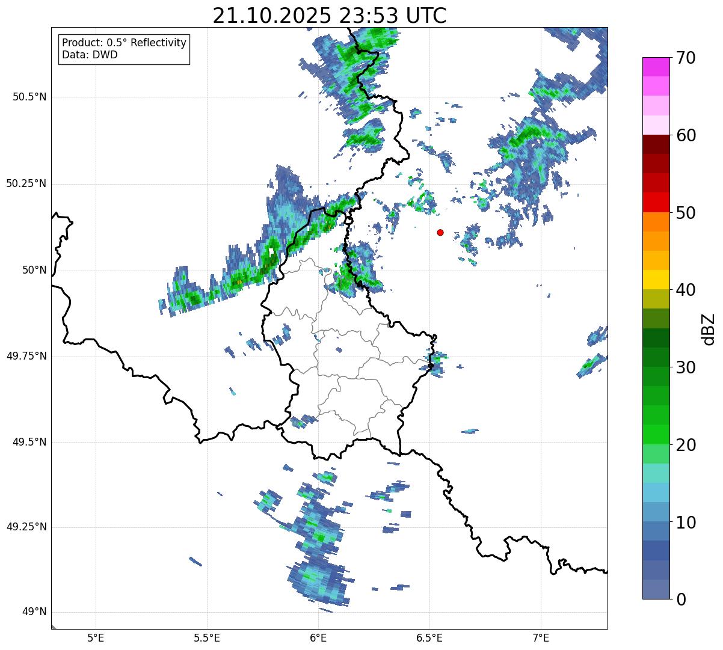Click the orange swatch just below 50
Viewport: 723px width, 650px height.
tap(656, 221)
